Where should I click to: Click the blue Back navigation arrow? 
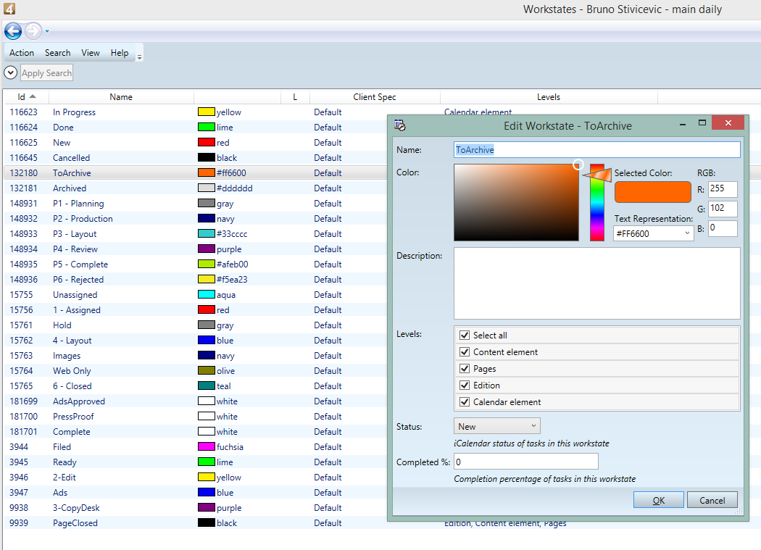(x=12, y=31)
